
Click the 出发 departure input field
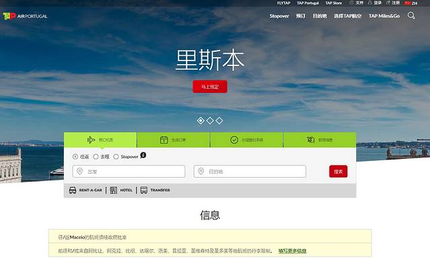(x=128, y=172)
